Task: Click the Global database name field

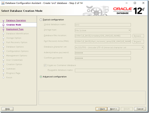Action: 103,25
